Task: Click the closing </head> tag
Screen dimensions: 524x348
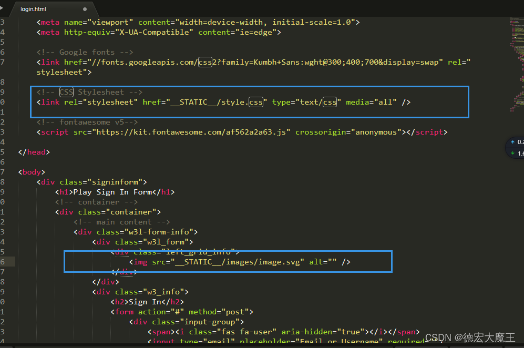Action: coord(34,152)
